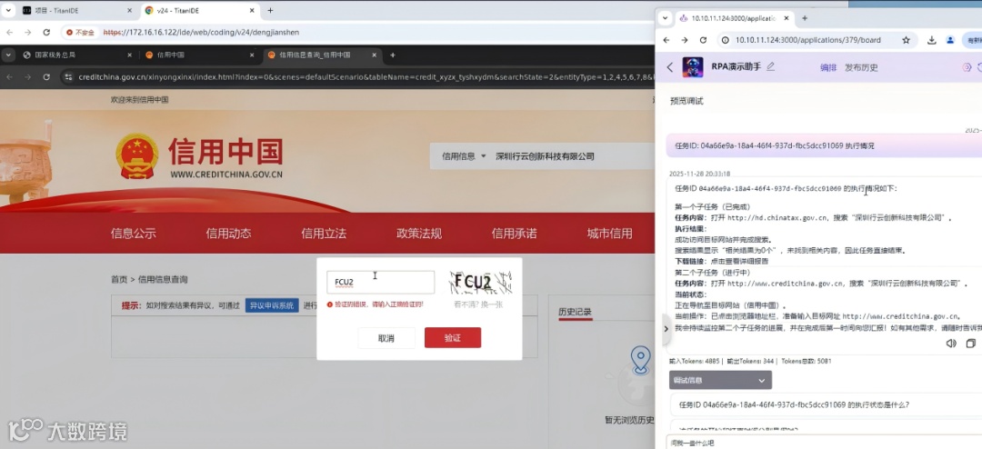The height and width of the screenshot is (449, 982).
Task: Open the 城市信用 navigation item
Action: [609, 234]
